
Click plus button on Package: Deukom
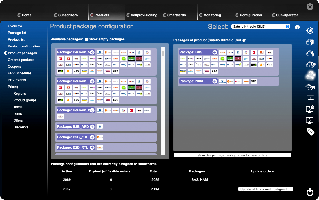pos(92,81)
